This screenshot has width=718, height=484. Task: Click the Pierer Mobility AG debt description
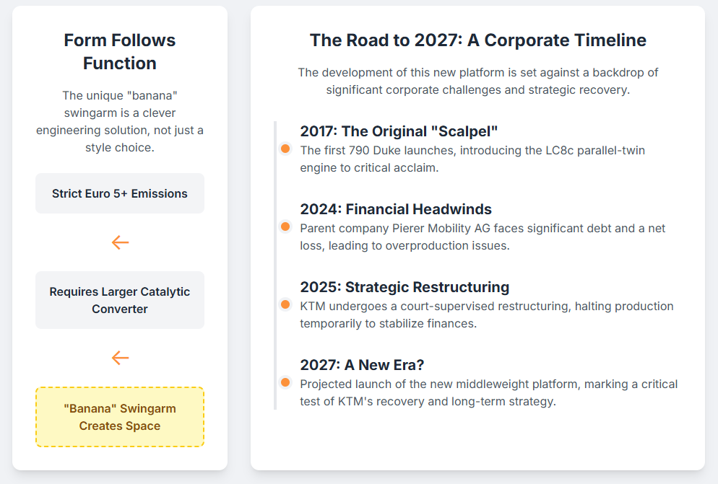coord(483,237)
